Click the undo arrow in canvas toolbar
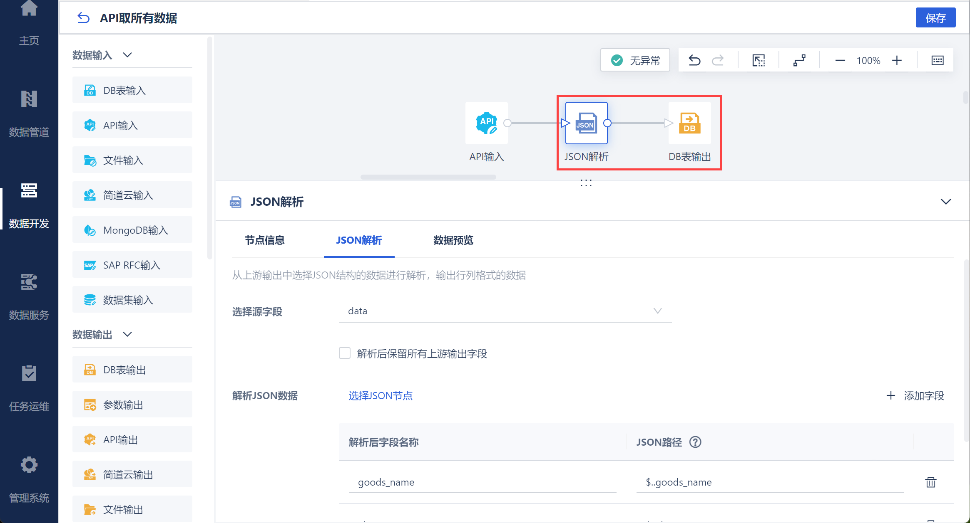The height and width of the screenshot is (523, 970). coord(694,60)
